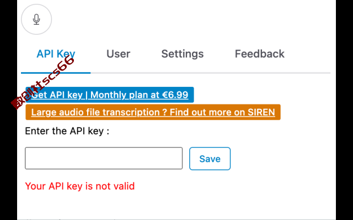The width and height of the screenshot is (353, 220).
Task: Click the blue underline beneath API Key tab
Action: click(56, 73)
